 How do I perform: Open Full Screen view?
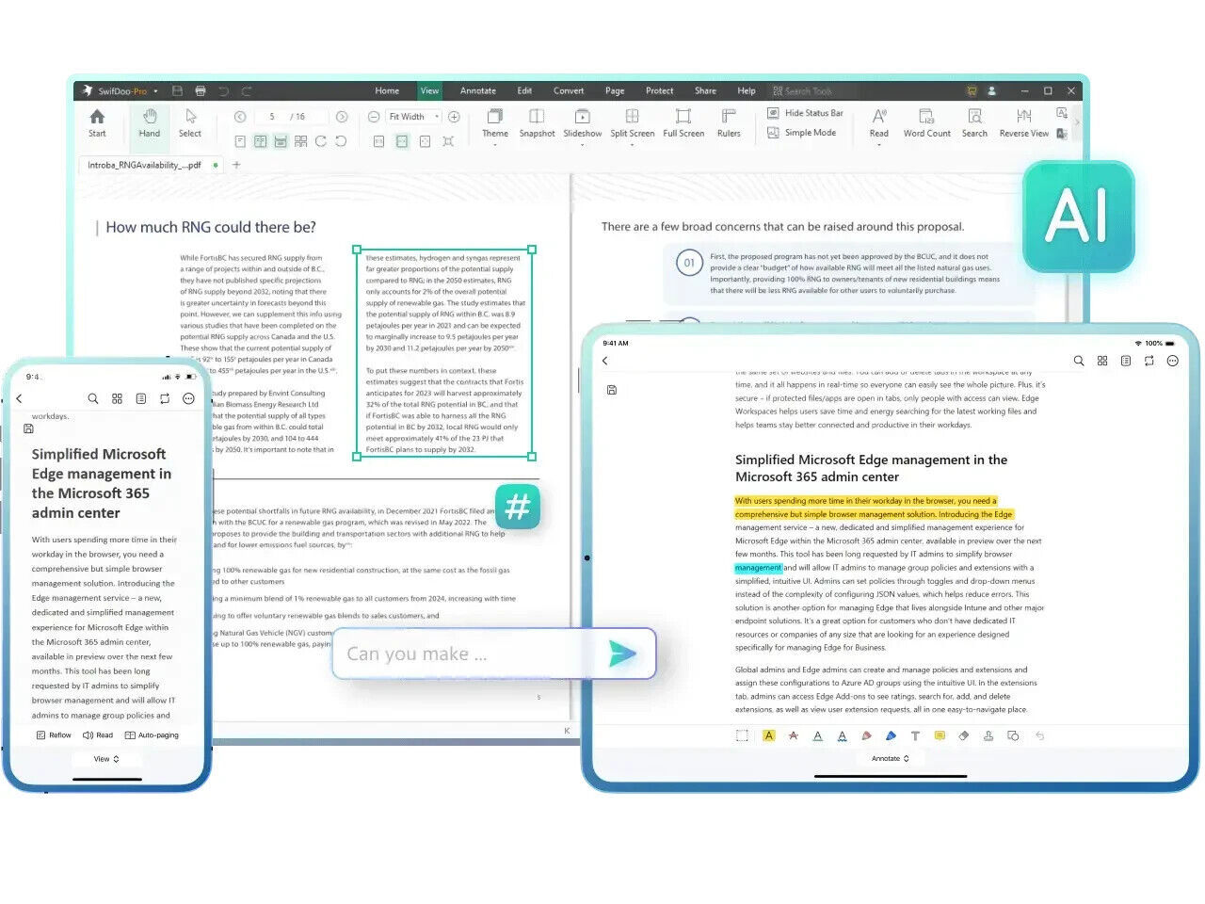pyautogui.click(x=683, y=122)
